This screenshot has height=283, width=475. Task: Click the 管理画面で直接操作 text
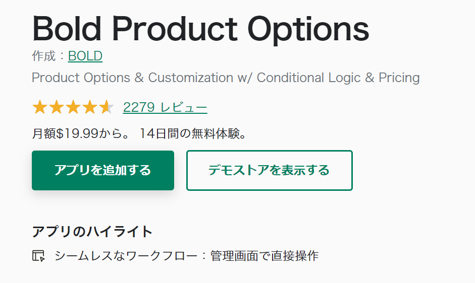pos(265,256)
